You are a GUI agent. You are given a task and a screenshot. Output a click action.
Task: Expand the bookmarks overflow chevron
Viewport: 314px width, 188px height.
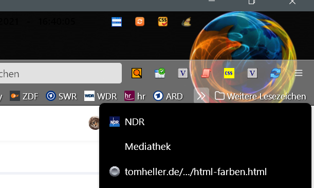pos(201,96)
